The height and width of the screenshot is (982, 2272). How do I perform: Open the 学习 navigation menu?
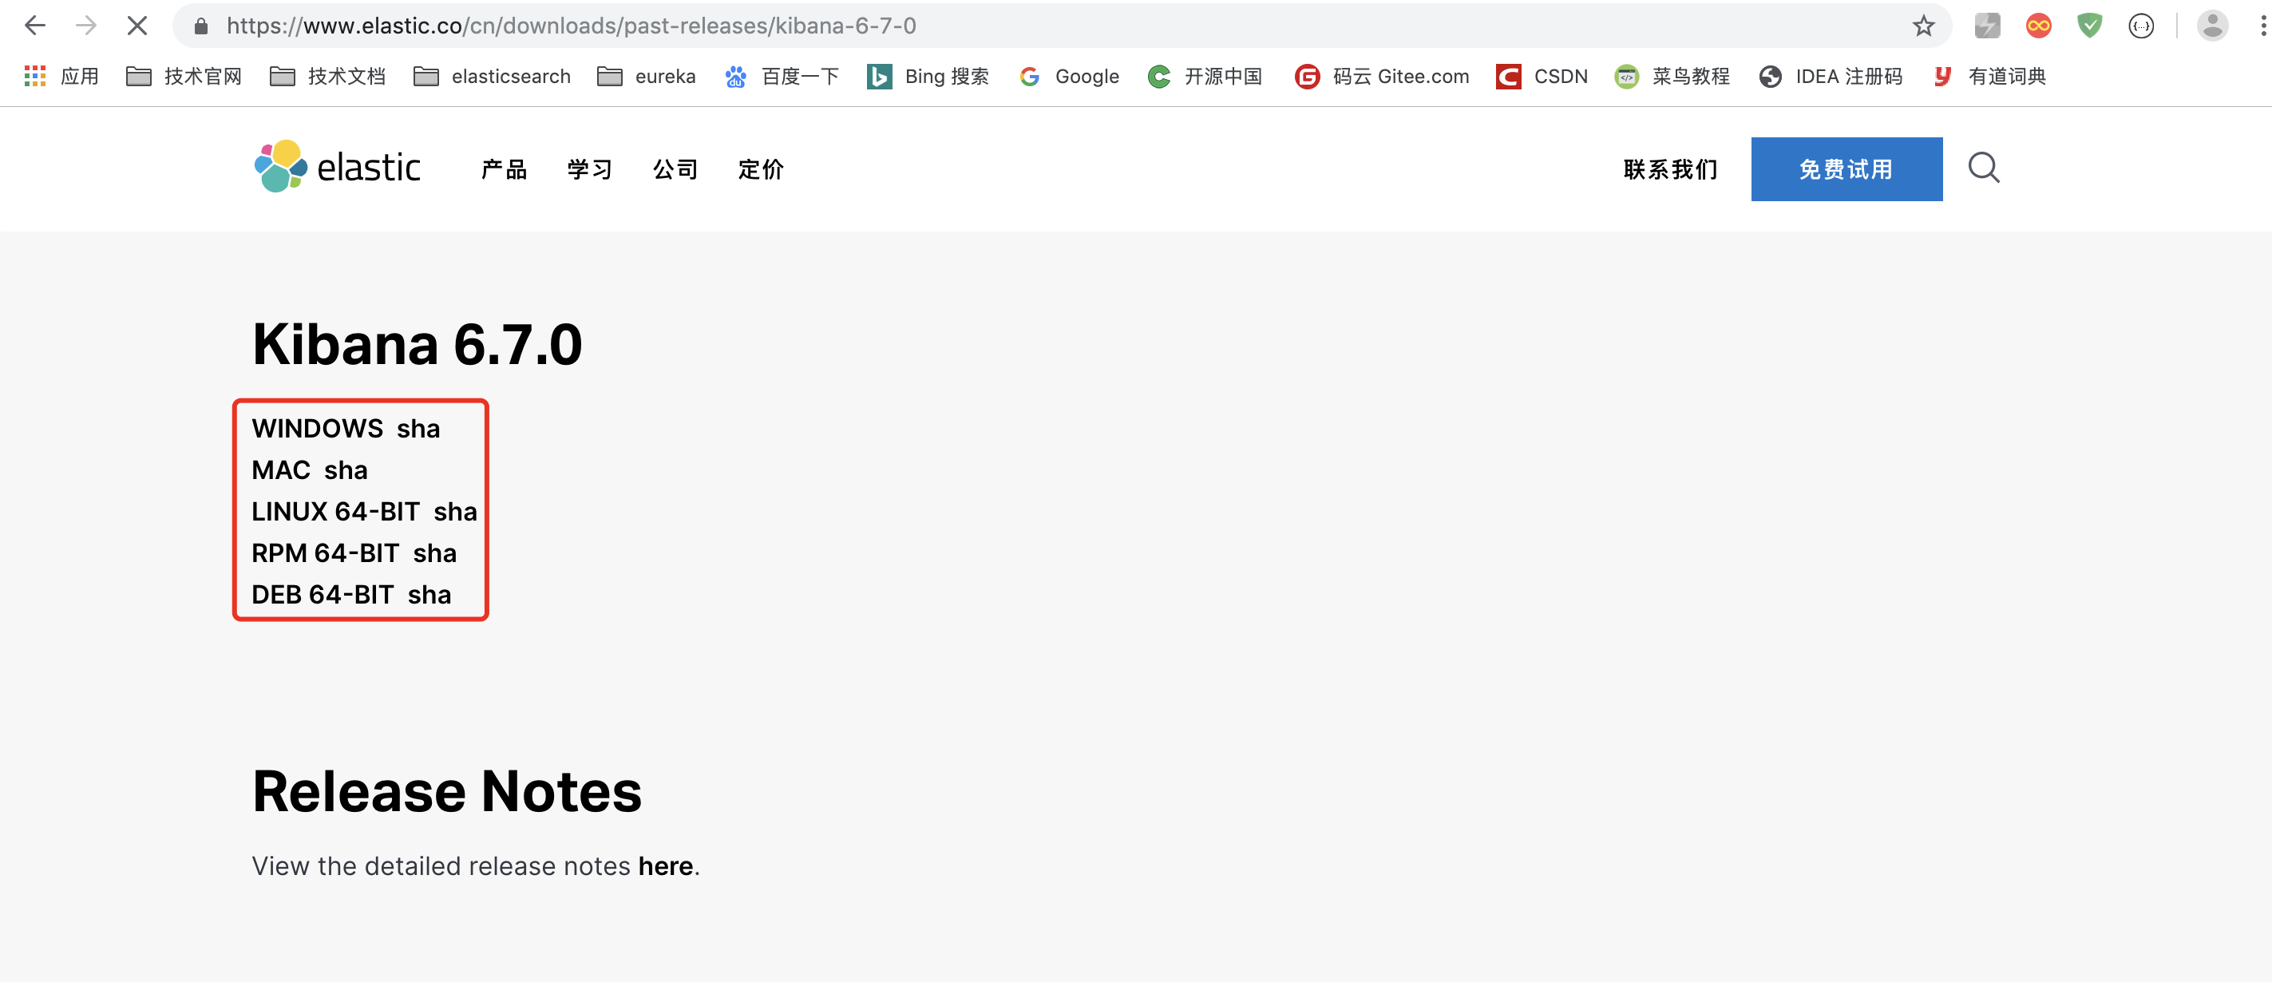[x=590, y=169]
